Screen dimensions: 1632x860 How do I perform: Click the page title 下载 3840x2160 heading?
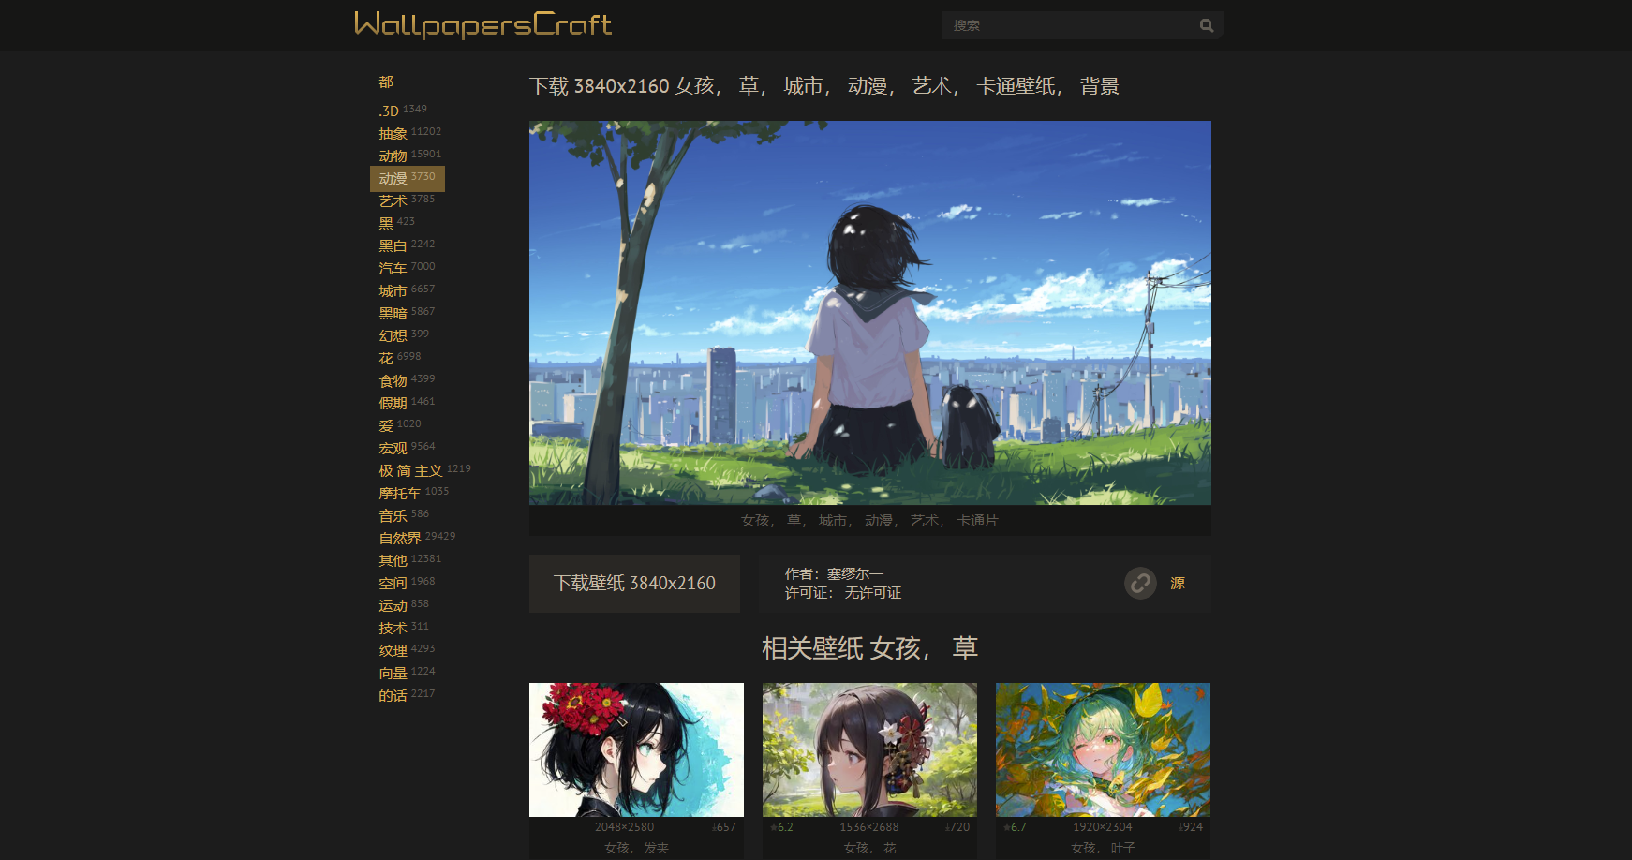click(824, 86)
